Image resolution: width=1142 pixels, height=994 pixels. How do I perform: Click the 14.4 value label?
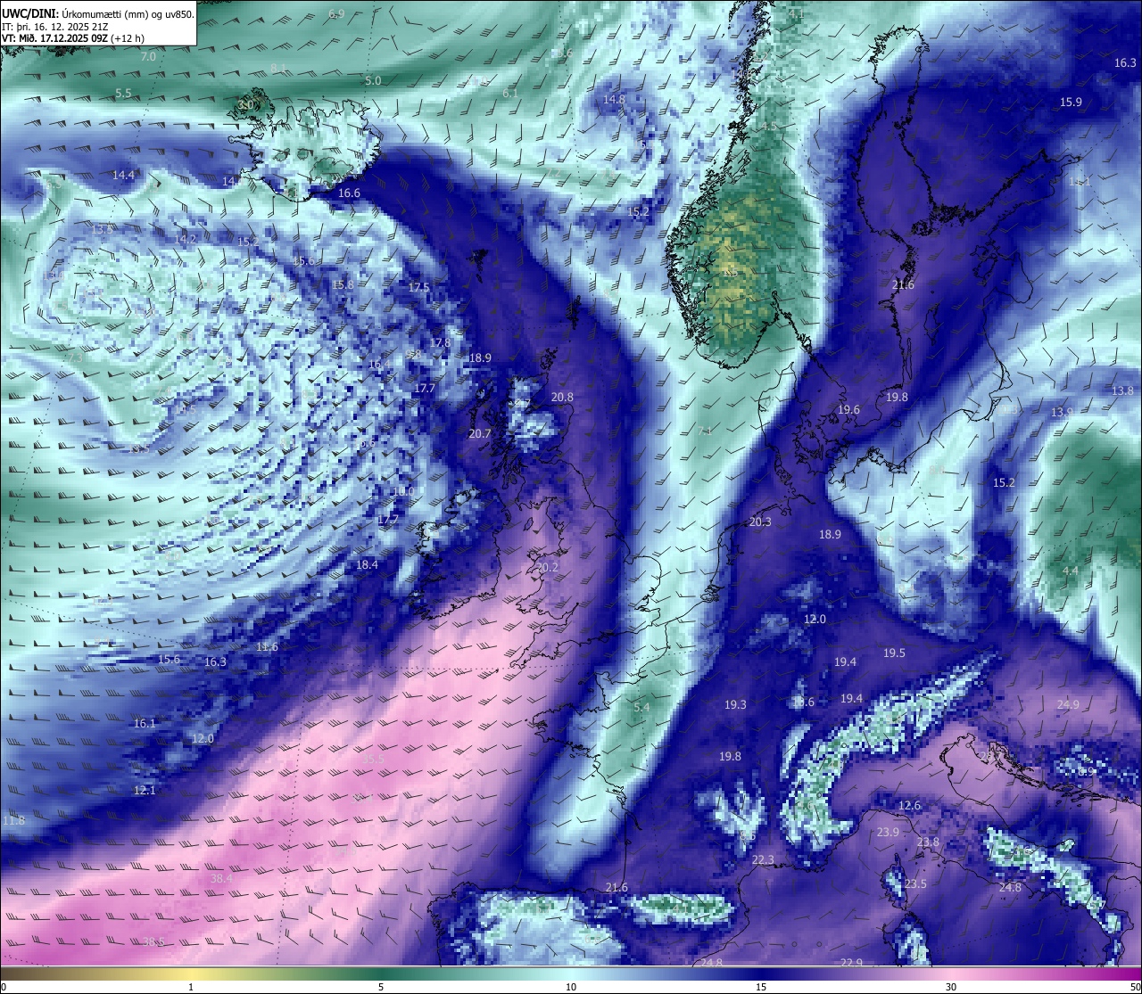[x=123, y=176]
